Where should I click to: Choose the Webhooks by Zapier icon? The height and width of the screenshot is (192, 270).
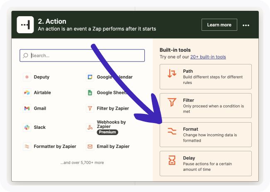click(90, 127)
